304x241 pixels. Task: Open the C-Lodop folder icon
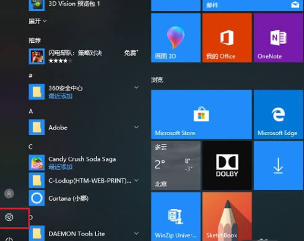tap(37, 180)
